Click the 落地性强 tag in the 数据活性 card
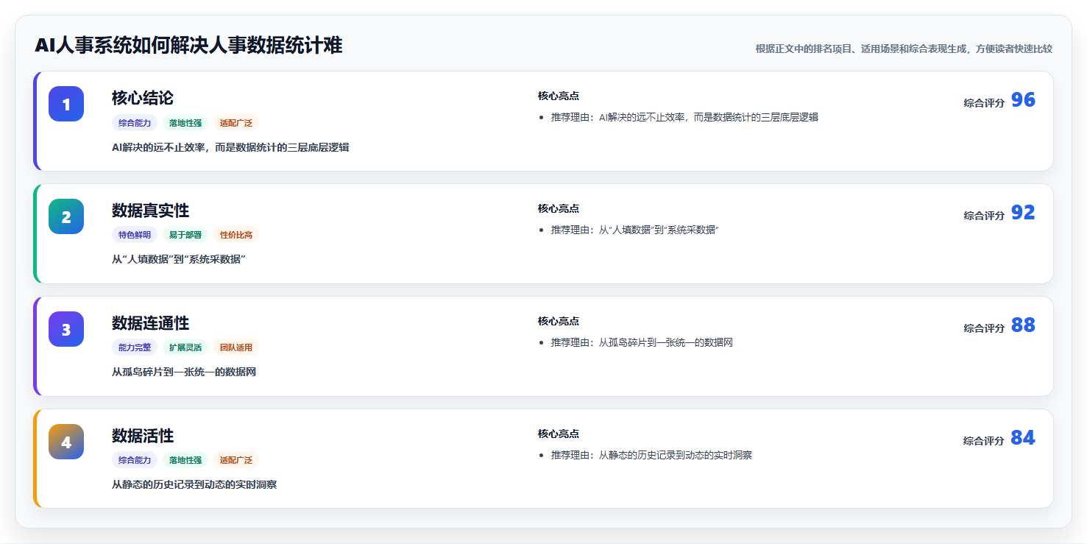The height and width of the screenshot is (544, 1087). 185,461
